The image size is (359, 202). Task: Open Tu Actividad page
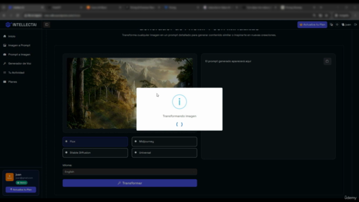(16, 72)
